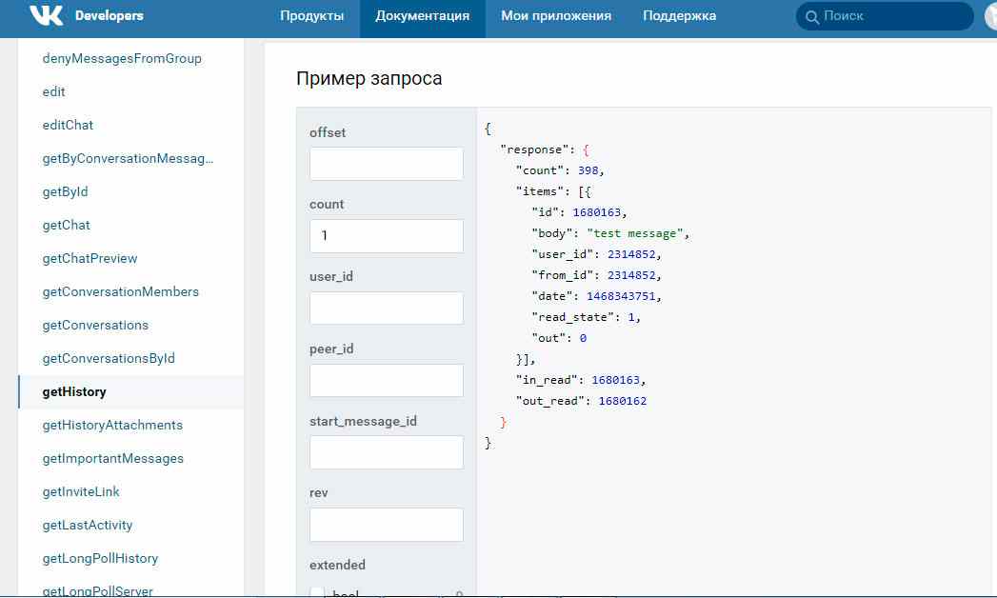Click the VK logo icon
Screen dimensions: 997x598
(x=46, y=16)
